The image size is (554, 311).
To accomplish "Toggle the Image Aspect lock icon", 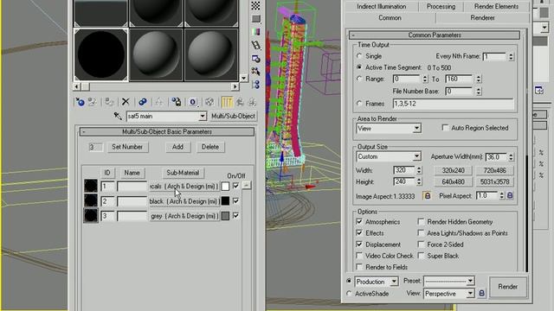I will coord(427,196).
